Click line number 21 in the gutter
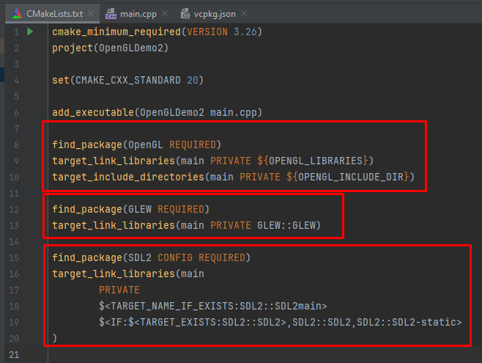Viewport: 482px width, 363px height. [14, 355]
